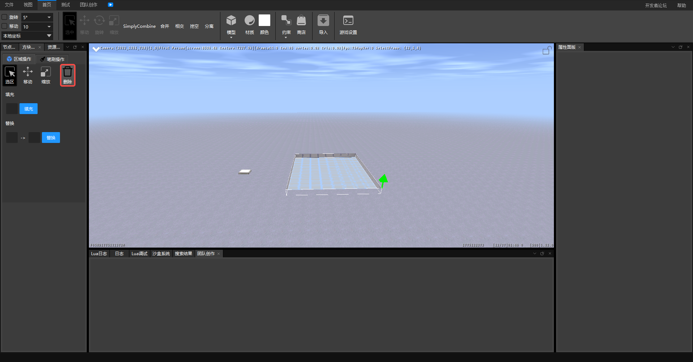Toggle the viewport lock icon
Image resolution: width=693 pixels, height=362 pixels.
click(547, 51)
